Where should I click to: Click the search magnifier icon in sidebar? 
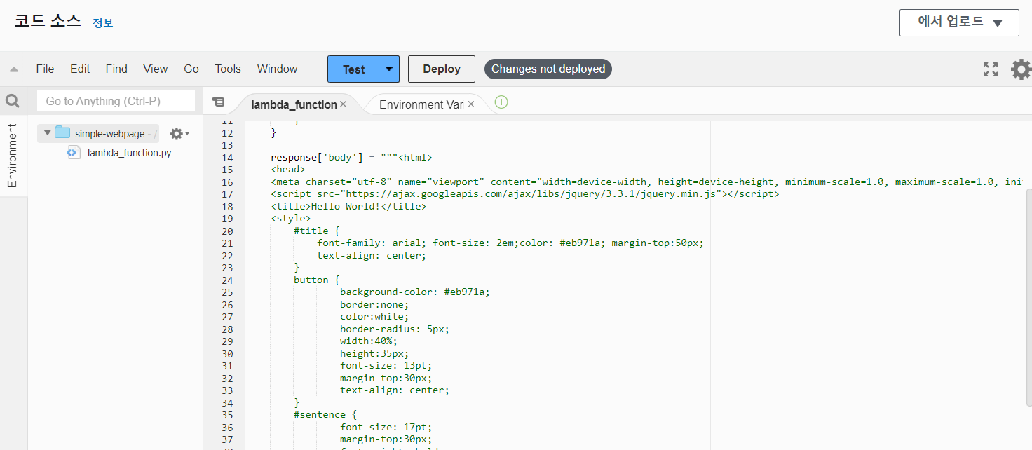pyautogui.click(x=13, y=101)
